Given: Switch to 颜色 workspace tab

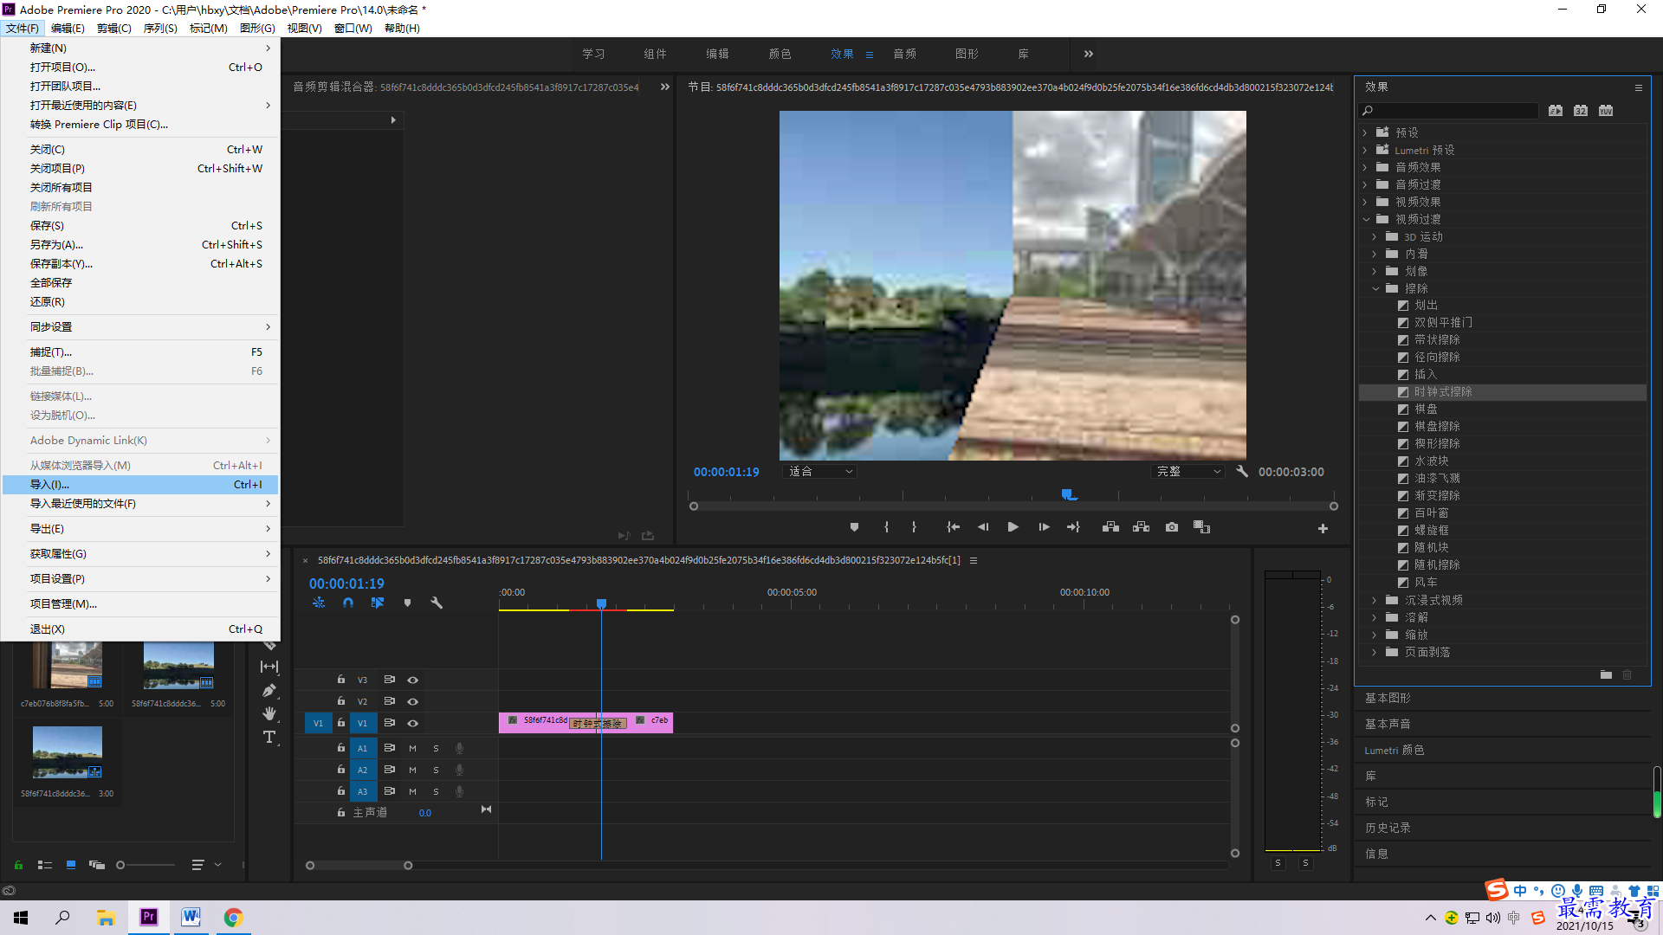Looking at the screenshot, I should pos(780,54).
